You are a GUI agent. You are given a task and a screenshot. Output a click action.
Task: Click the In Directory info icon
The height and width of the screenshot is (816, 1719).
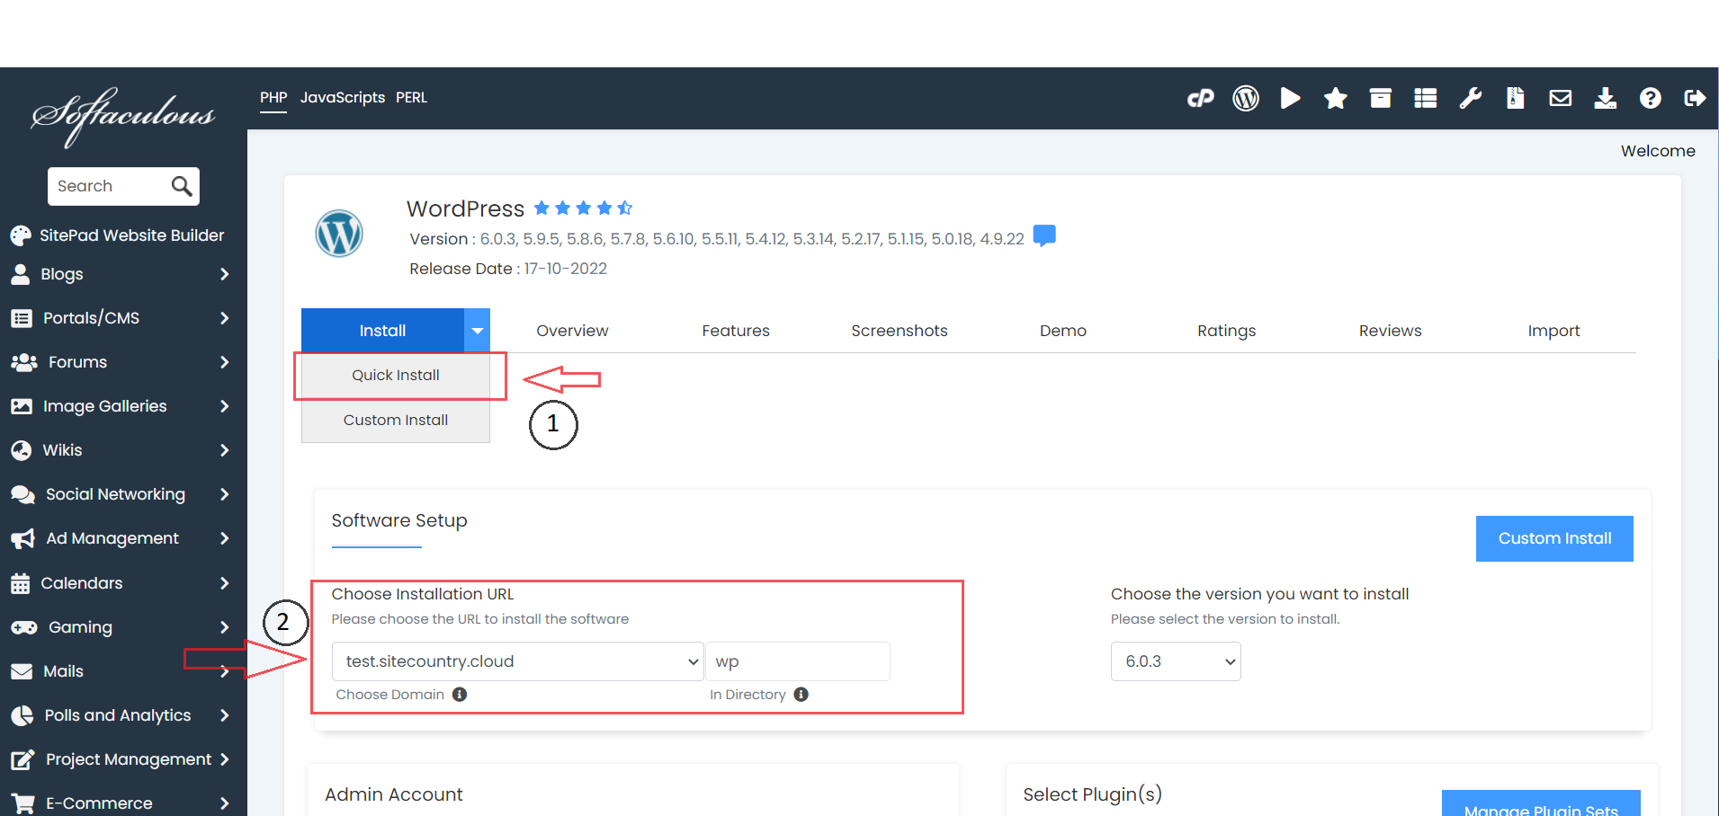pos(801,695)
